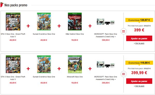Click the equals sign circle in second pack
The image size is (155, 95).
coord(123,74)
